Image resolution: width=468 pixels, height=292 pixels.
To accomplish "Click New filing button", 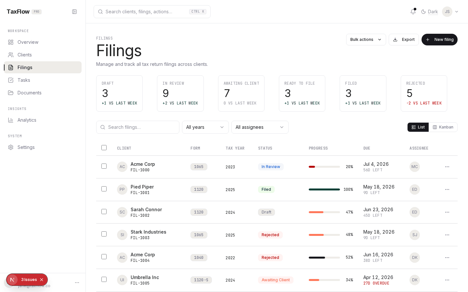I will 439,40.
